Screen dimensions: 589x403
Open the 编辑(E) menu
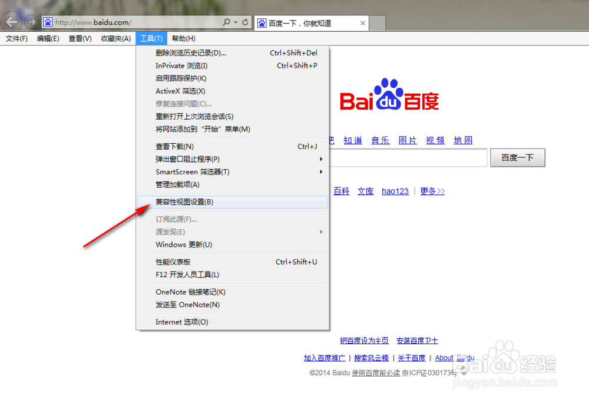(x=48, y=39)
